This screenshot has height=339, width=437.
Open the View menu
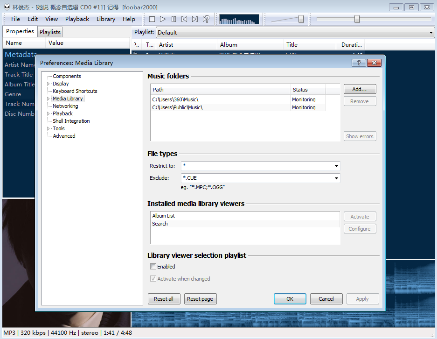coord(52,19)
